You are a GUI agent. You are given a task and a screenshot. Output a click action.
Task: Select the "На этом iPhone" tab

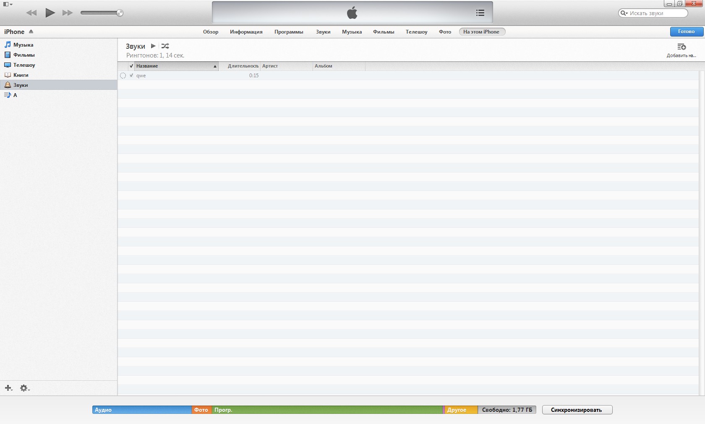pyautogui.click(x=482, y=32)
